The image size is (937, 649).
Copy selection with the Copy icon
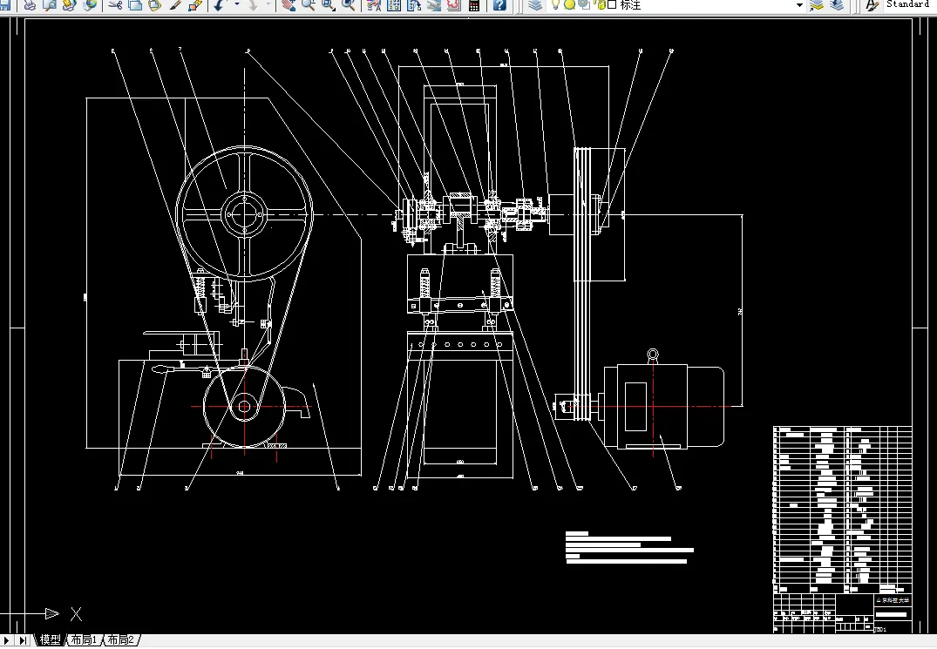coord(135,4)
